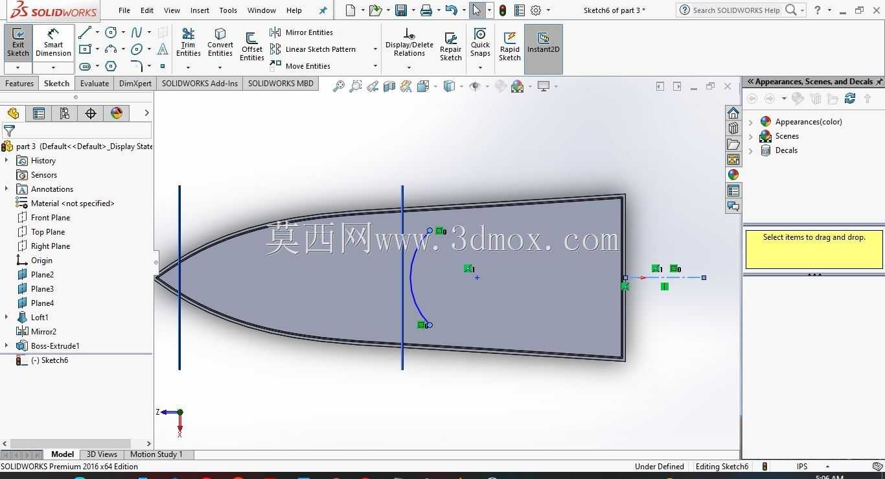Select the Sketch Fillet tool
Image resolution: width=885 pixels, height=479 pixels.
(x=137, y=66)
